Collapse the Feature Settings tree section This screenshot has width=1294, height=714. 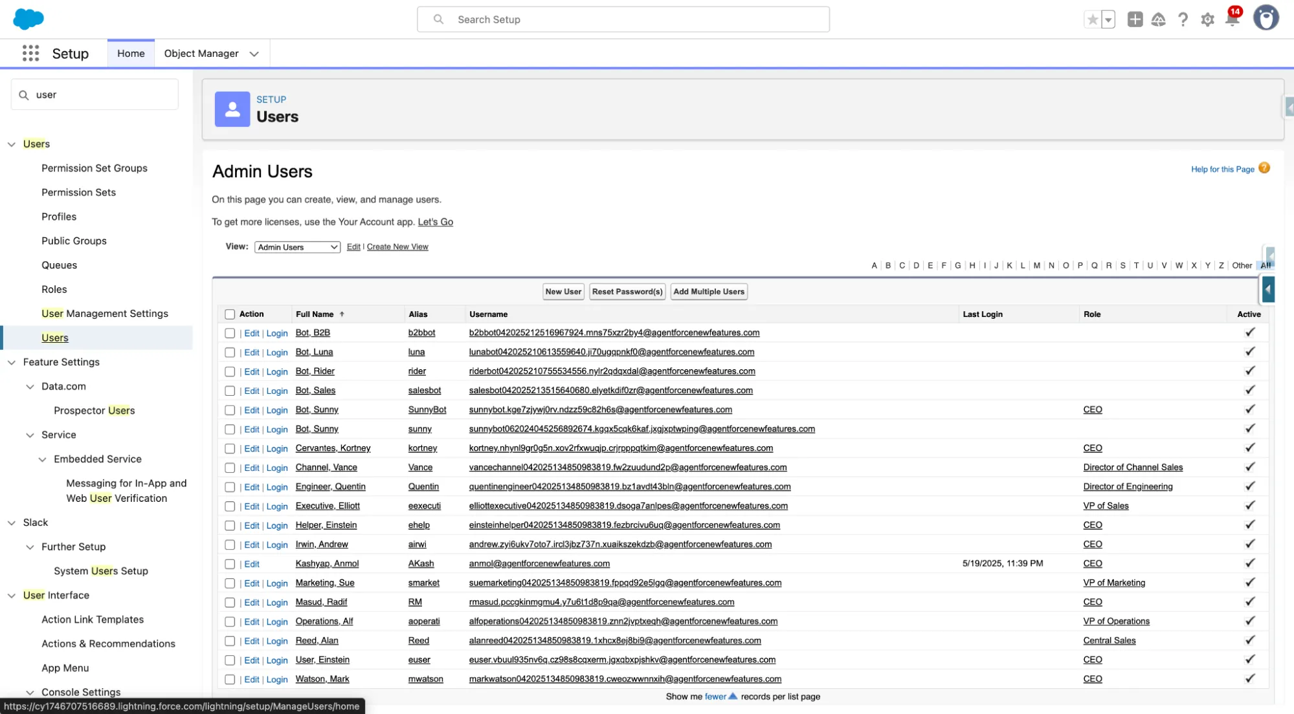[12, 362]
